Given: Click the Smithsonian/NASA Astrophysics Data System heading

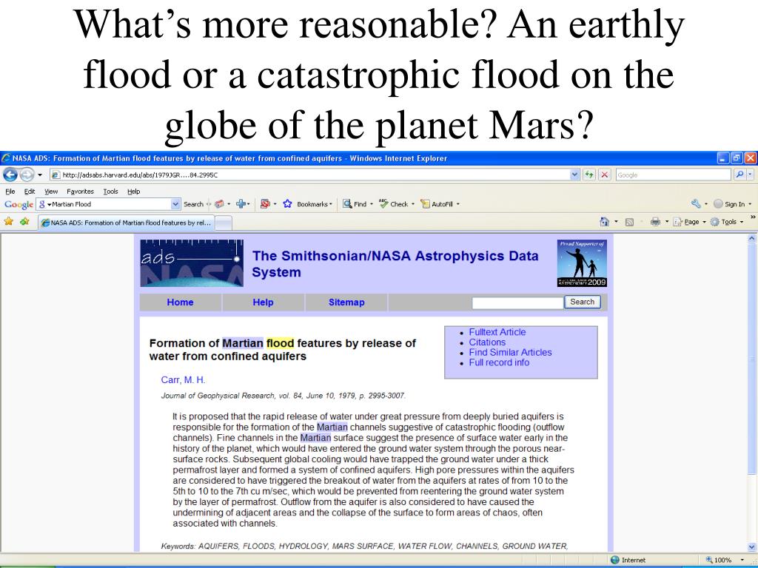Looking at the screenshot, I should (395, 264).
